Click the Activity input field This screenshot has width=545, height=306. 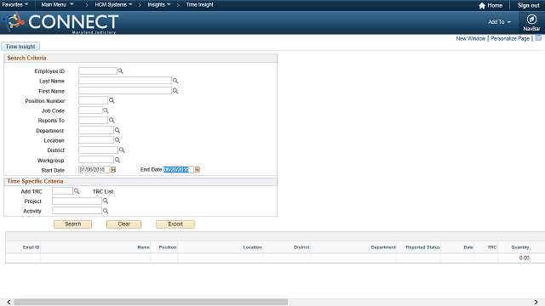click(77, 211)
